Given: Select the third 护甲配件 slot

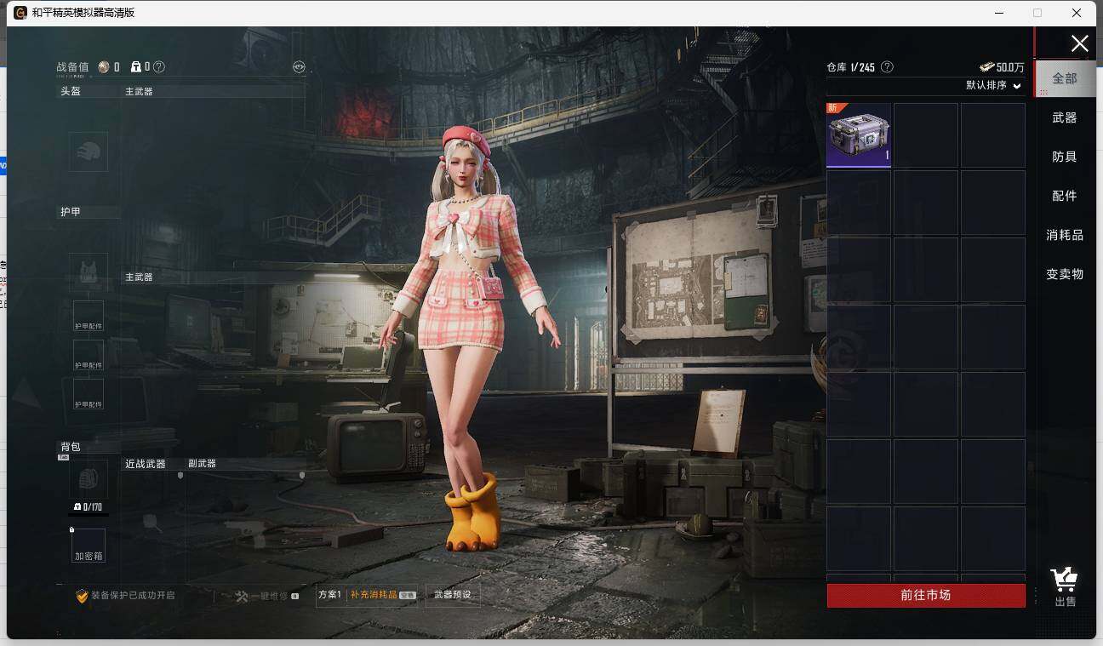Looking at the screenshot, I should [89, 394].
